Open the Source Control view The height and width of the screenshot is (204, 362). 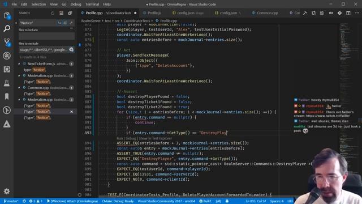(7, 42)
